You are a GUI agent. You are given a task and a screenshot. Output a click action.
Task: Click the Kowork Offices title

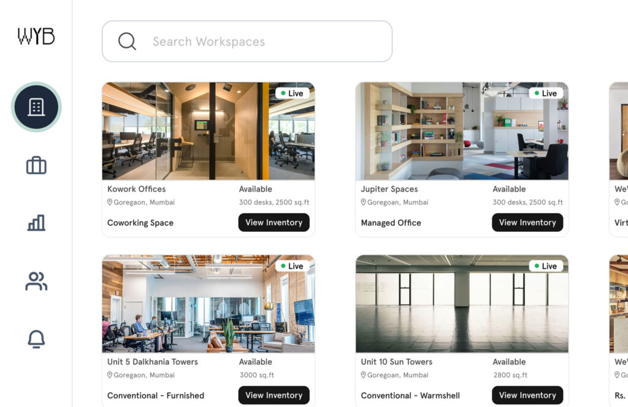click(137, 189)
